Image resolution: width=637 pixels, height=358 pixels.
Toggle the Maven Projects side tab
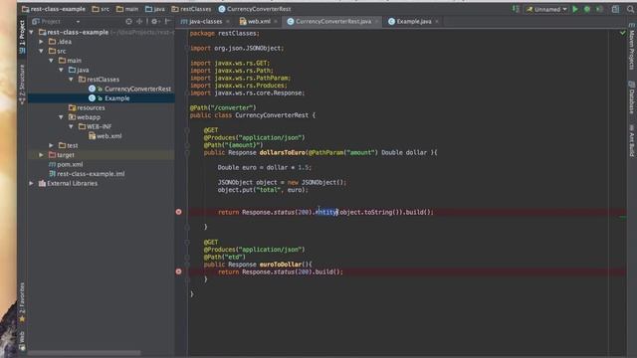632,47
